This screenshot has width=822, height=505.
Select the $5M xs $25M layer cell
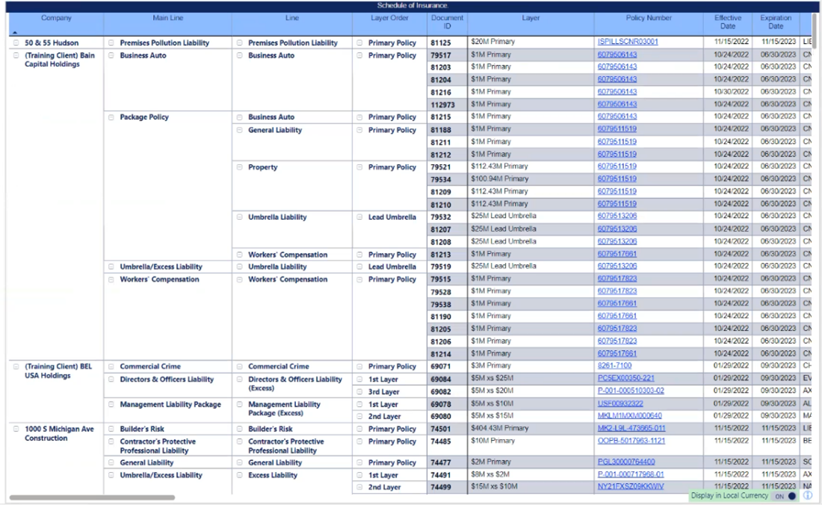click(x=531, y=378)
